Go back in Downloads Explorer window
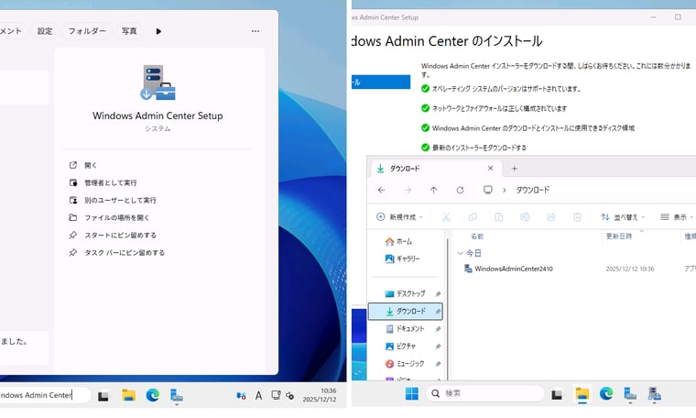 tap(381, 190)
